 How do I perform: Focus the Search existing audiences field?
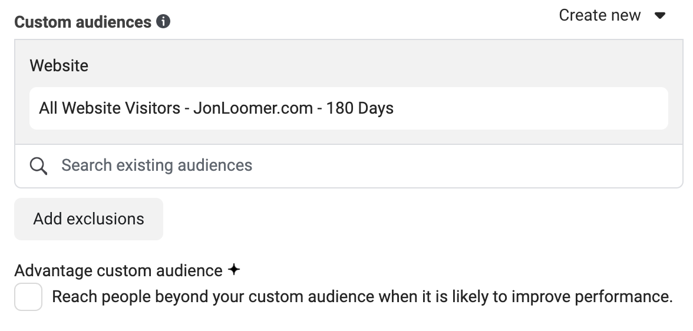click(349, 166)
